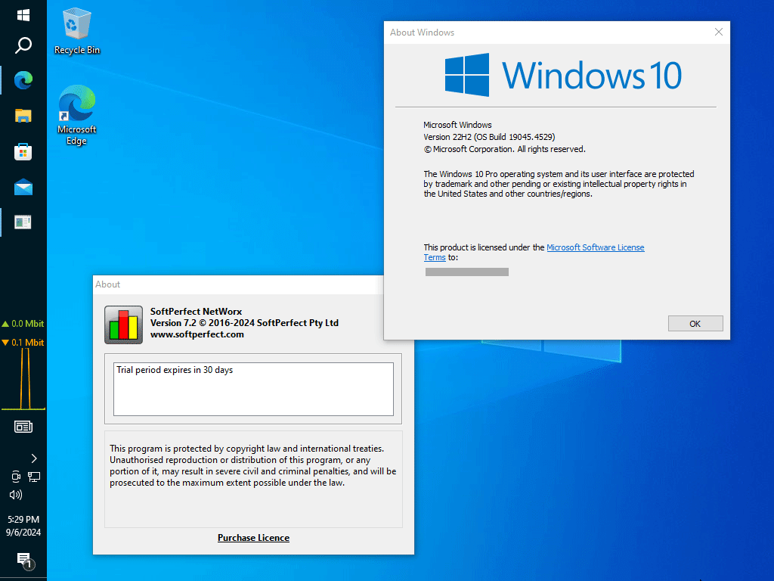Click the trial period text box

click(x=253, y=390)
